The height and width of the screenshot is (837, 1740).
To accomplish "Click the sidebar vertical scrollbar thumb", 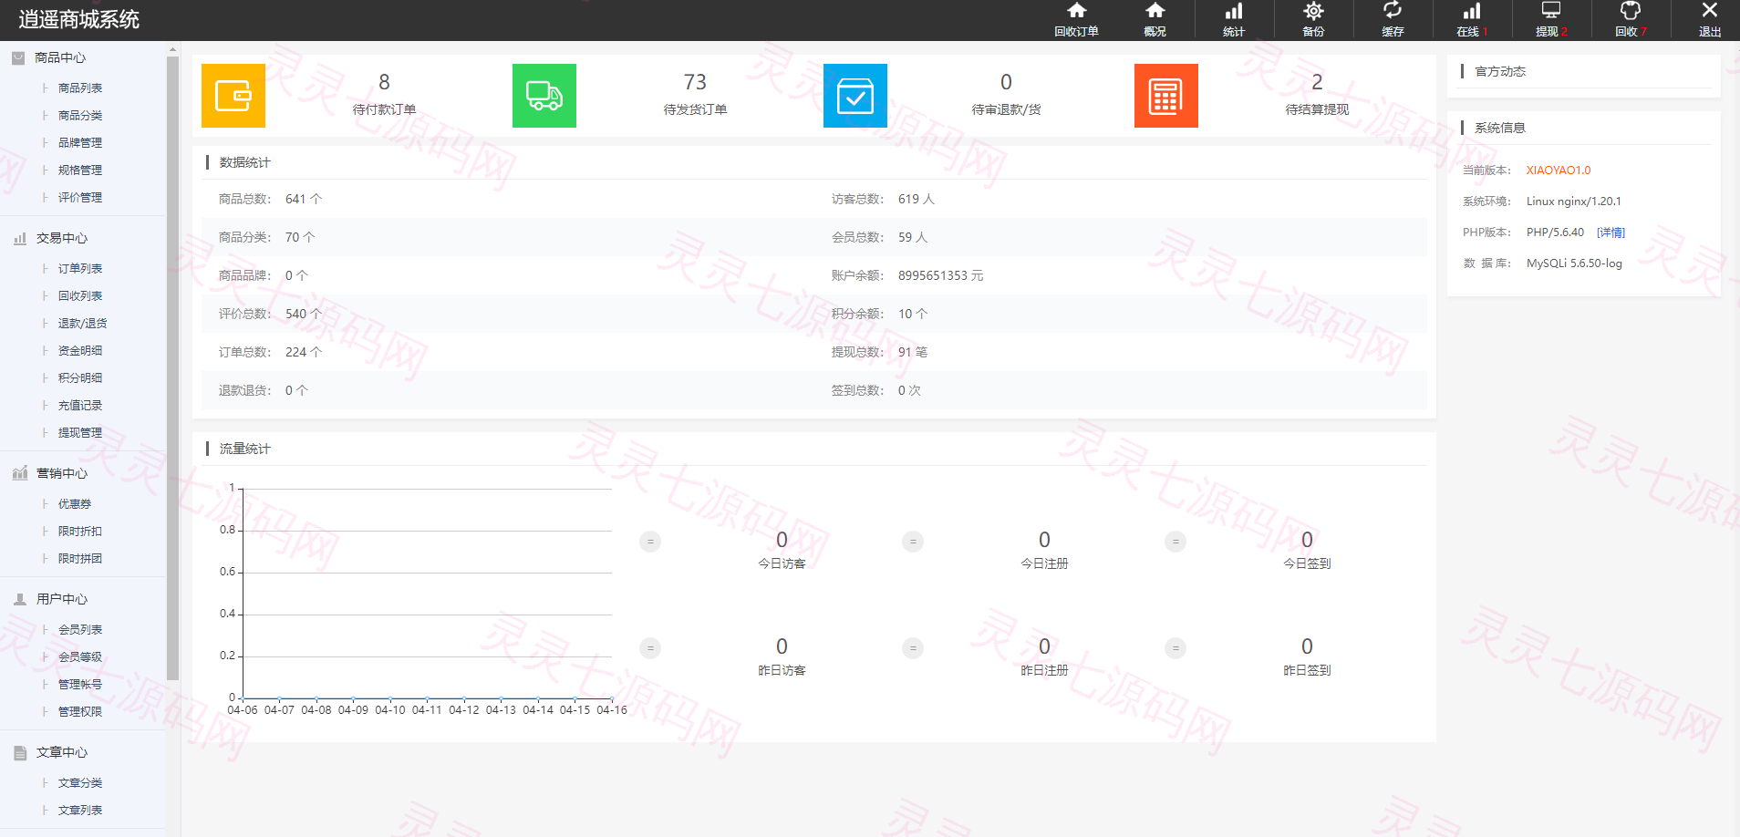I will coord(172,368).
